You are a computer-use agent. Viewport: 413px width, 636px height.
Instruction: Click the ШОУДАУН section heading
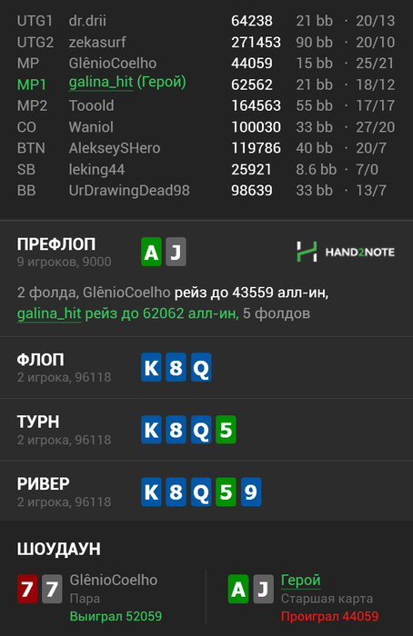pos(59,549)
